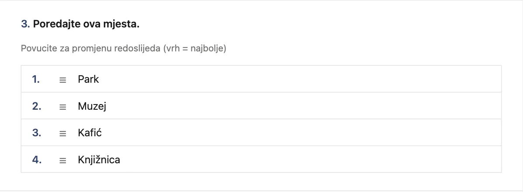Viewport: 523px width, 192px height.
Task: Click the reorder handle next to Muzej
Action: click(63, 107)
